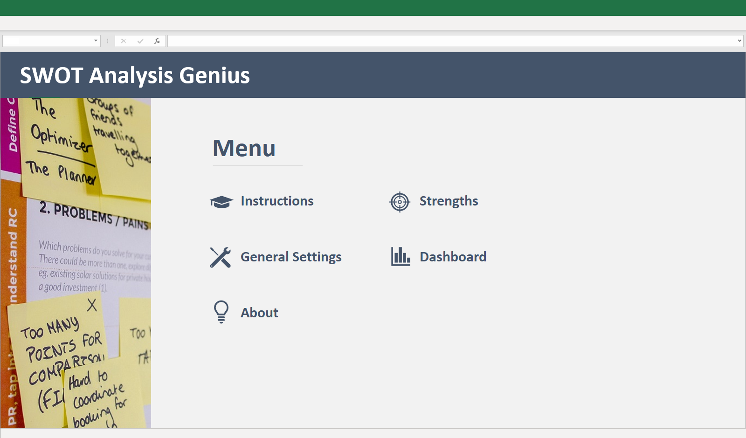Click the wrench and screwdriver settings icon
Viewport: 746px width, 438px height.
tap(221, 257)
